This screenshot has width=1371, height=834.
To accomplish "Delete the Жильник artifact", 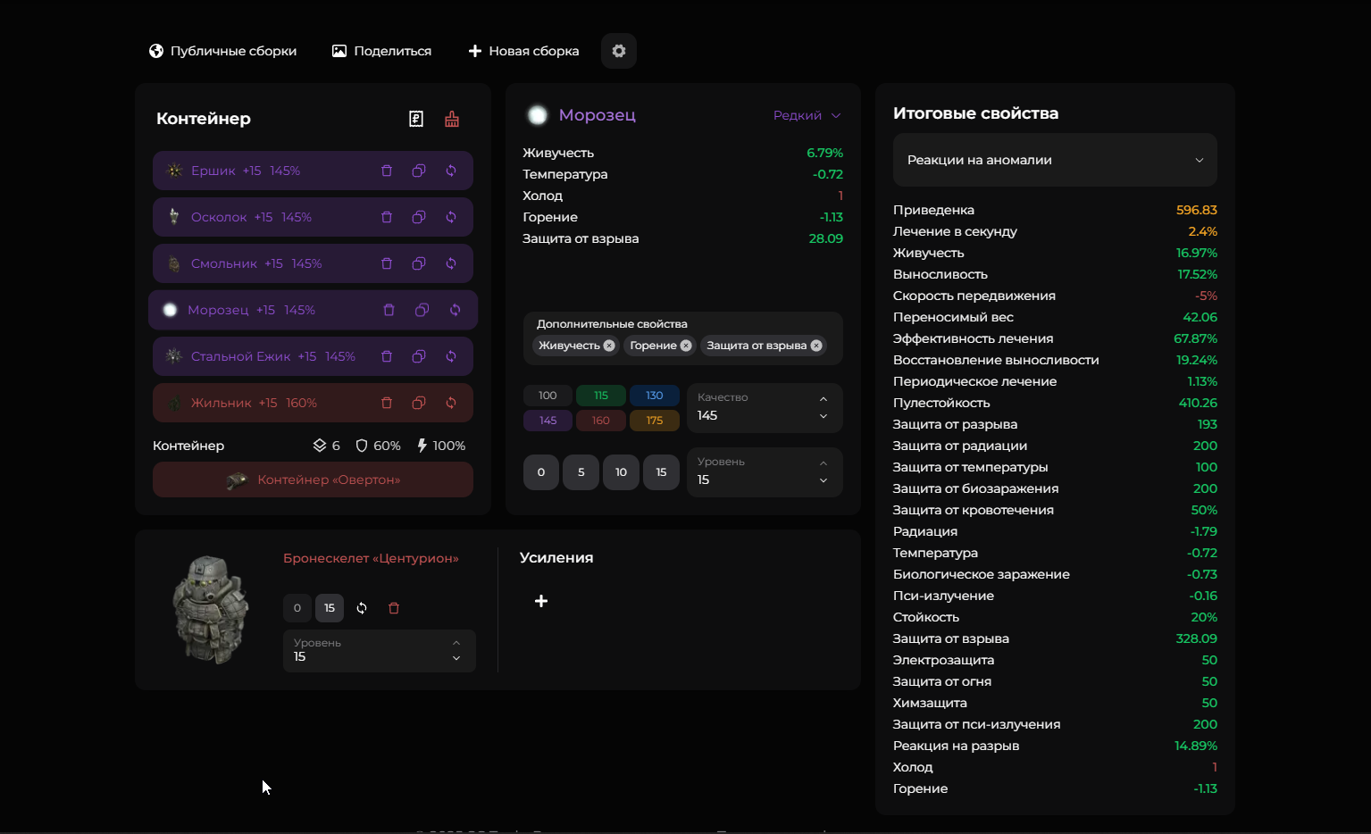I will tap(387, 403).
